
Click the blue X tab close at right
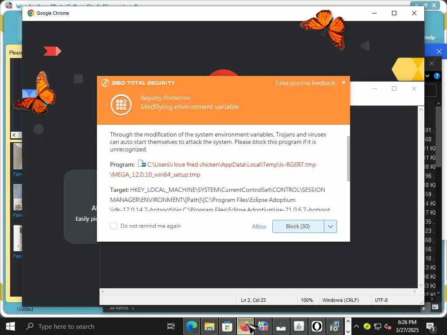(x=439, y=51)
